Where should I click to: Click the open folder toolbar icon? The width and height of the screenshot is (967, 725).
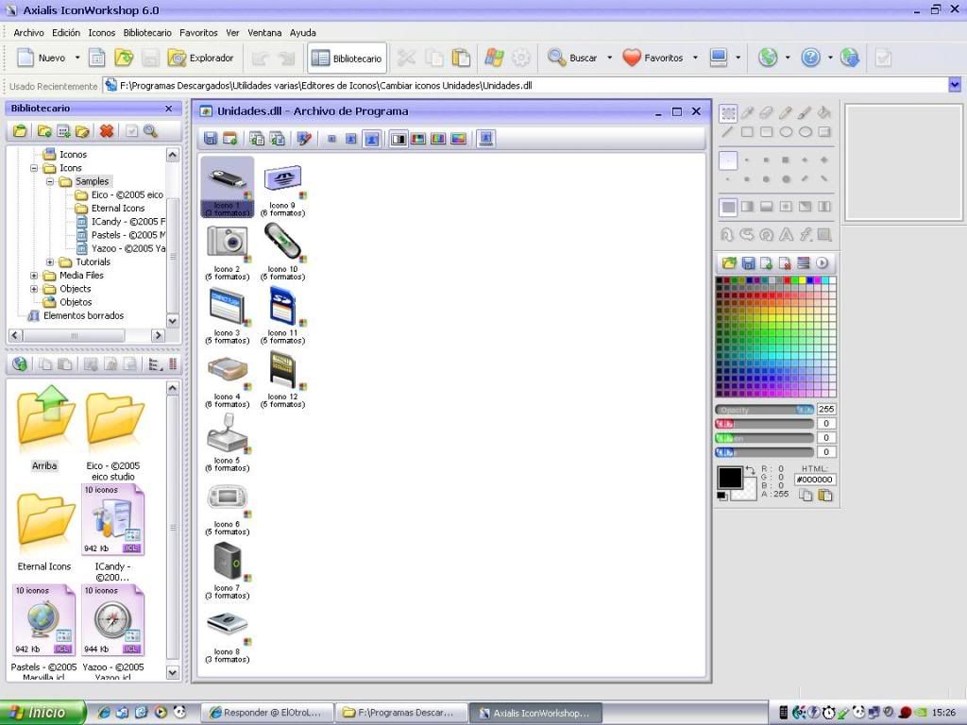pos(124,58)
